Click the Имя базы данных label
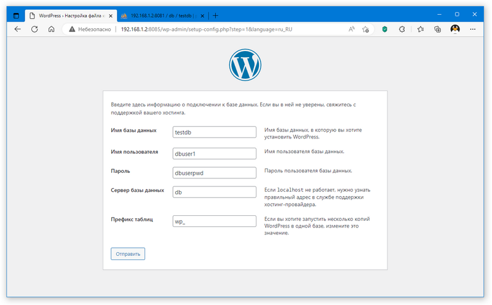Viewport: 492px width, 305px height. click(x=133, y=130)
